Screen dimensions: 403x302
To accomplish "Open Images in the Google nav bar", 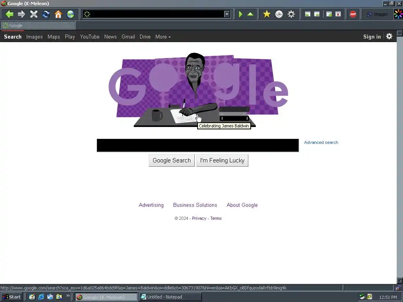I will coord(35,37).
